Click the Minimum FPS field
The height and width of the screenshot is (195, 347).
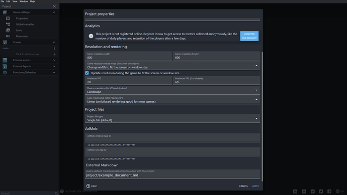point(128,81)
